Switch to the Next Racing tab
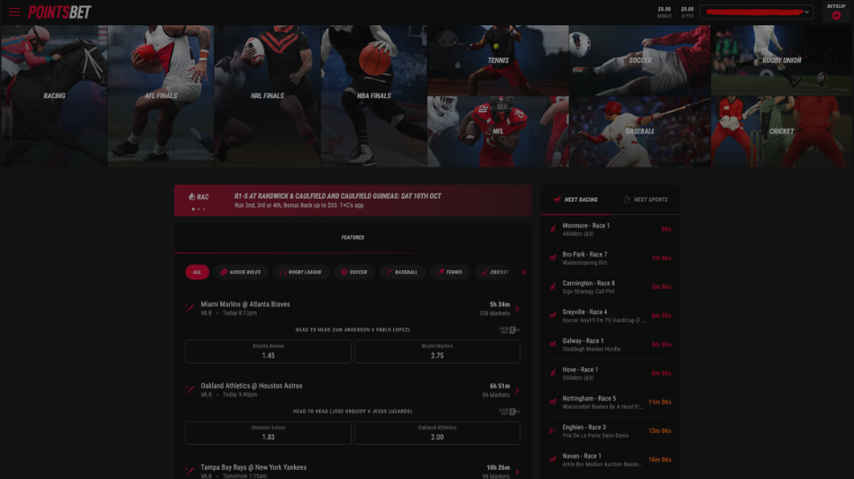The height and width of the screenshot is (479, 854). pyautogui.click(x=575, y=200)
